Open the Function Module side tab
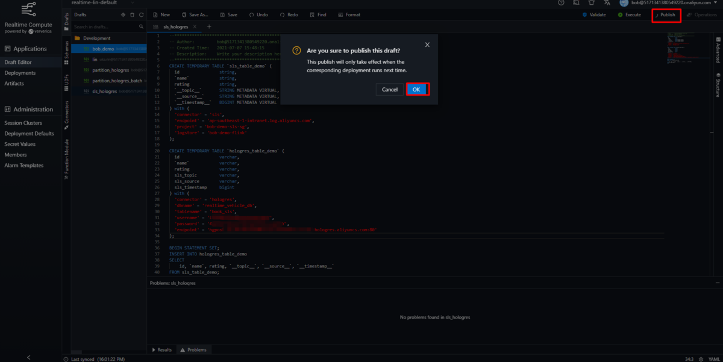Viewport: 723px width, 362px height. [66, 159]
